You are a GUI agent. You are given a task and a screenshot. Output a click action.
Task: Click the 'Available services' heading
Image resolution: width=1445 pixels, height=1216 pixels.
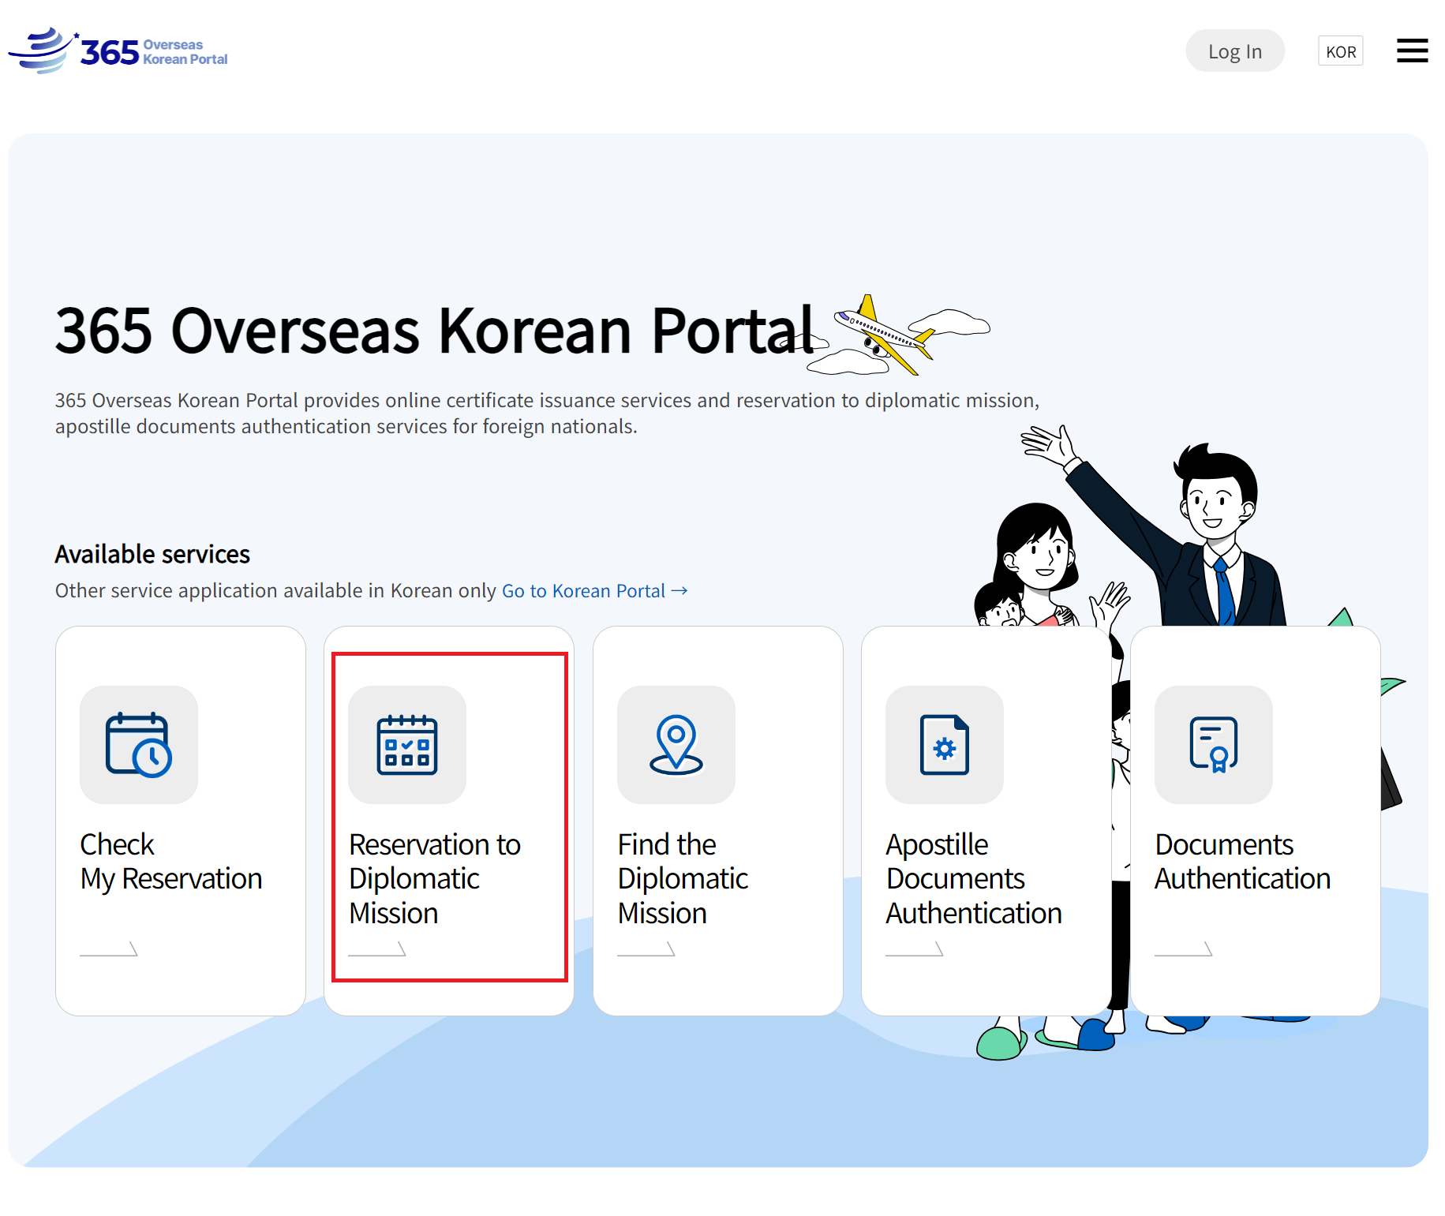[152, 554]
